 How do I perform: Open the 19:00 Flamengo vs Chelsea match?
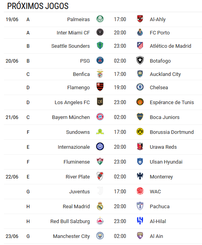click(120, 88)
